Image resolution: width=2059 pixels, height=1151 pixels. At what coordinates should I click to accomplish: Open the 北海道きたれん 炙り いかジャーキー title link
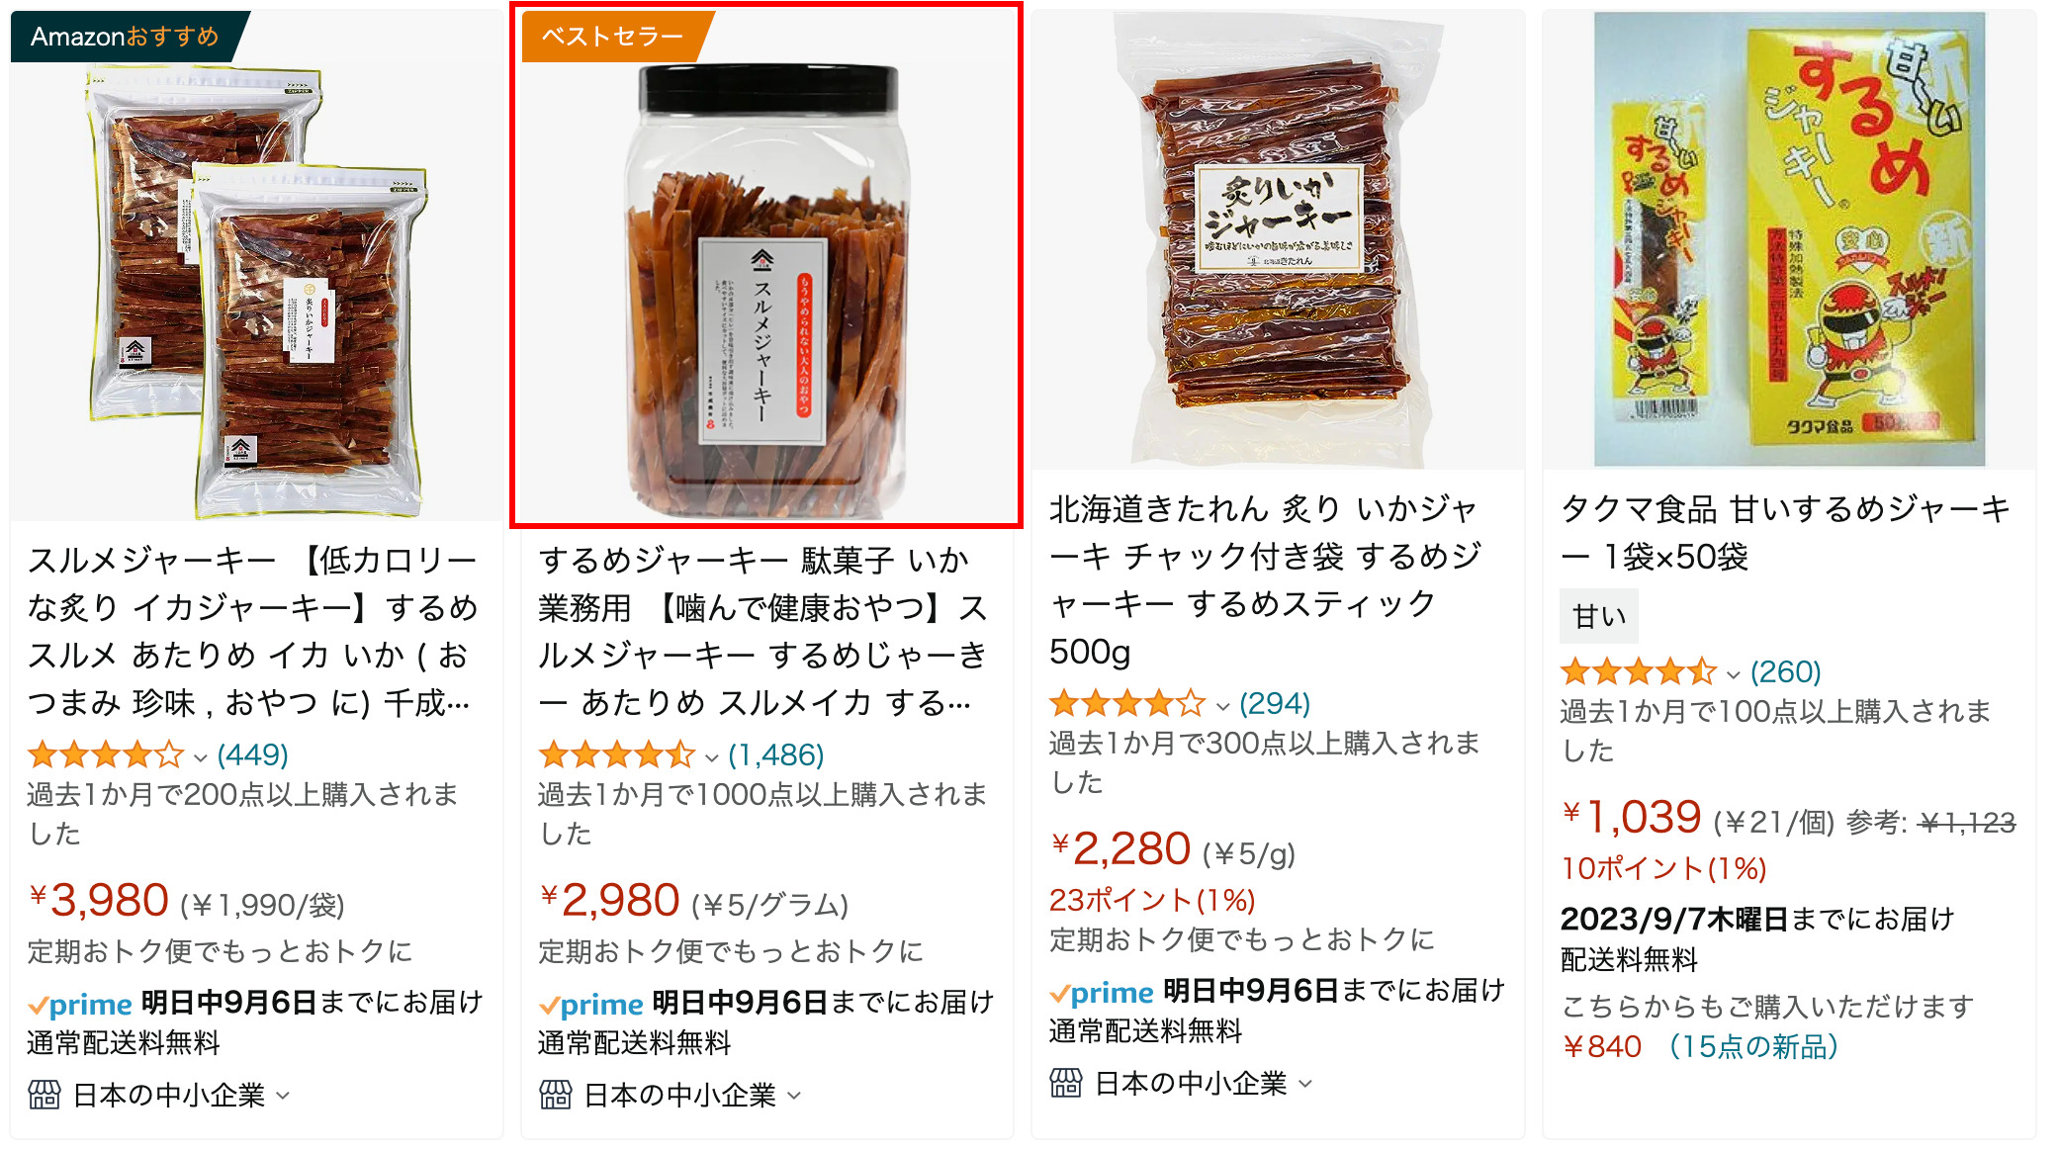[1266, 580]
